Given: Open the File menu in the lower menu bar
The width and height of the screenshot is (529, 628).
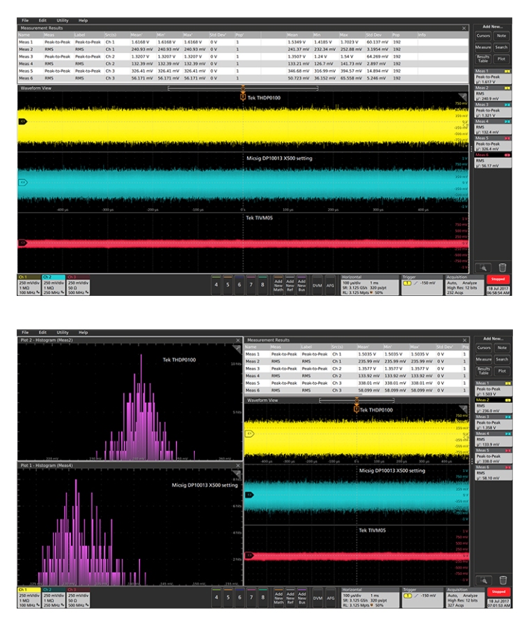Looking at the screenshot, I should (25, 333).
